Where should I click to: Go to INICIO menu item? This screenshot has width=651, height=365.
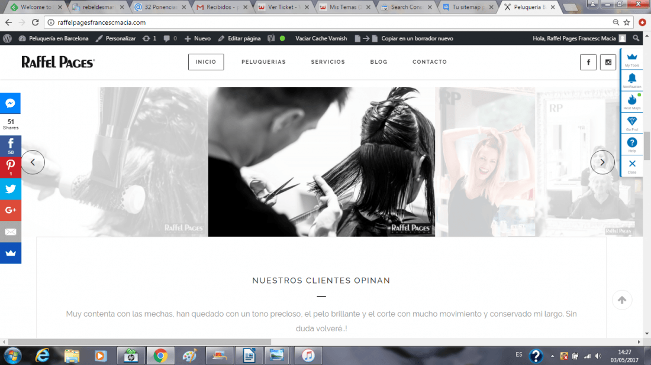click(206, 62)
